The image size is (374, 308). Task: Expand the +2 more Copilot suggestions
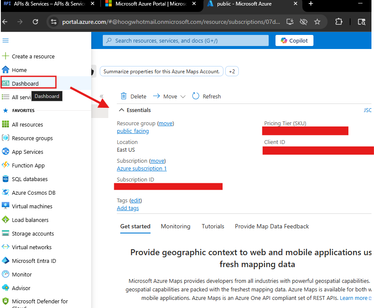[232, 72]
